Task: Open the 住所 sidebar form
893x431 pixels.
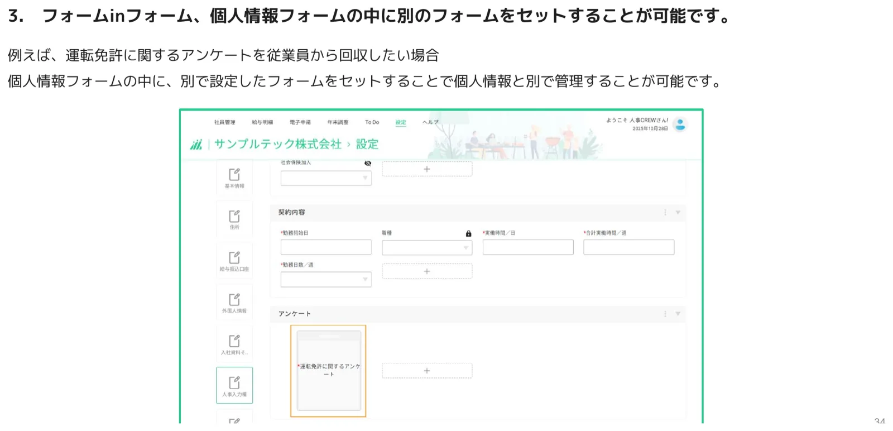Action: (x=234, y=219)
